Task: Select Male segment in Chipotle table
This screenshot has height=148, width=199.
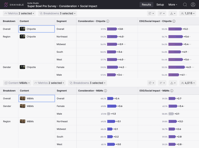Action: coord(59,75)
